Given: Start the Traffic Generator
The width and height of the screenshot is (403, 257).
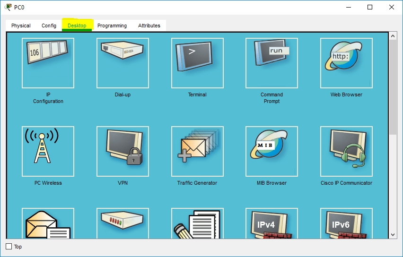Looking at the screenshot, I should point(197,151).
